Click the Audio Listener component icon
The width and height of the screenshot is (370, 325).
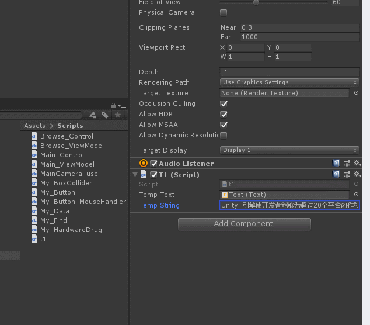point(144,163)
